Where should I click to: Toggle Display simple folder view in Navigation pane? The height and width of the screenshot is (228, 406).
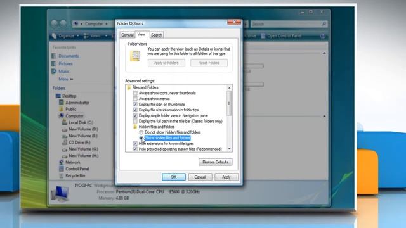[x=135, y=115]
